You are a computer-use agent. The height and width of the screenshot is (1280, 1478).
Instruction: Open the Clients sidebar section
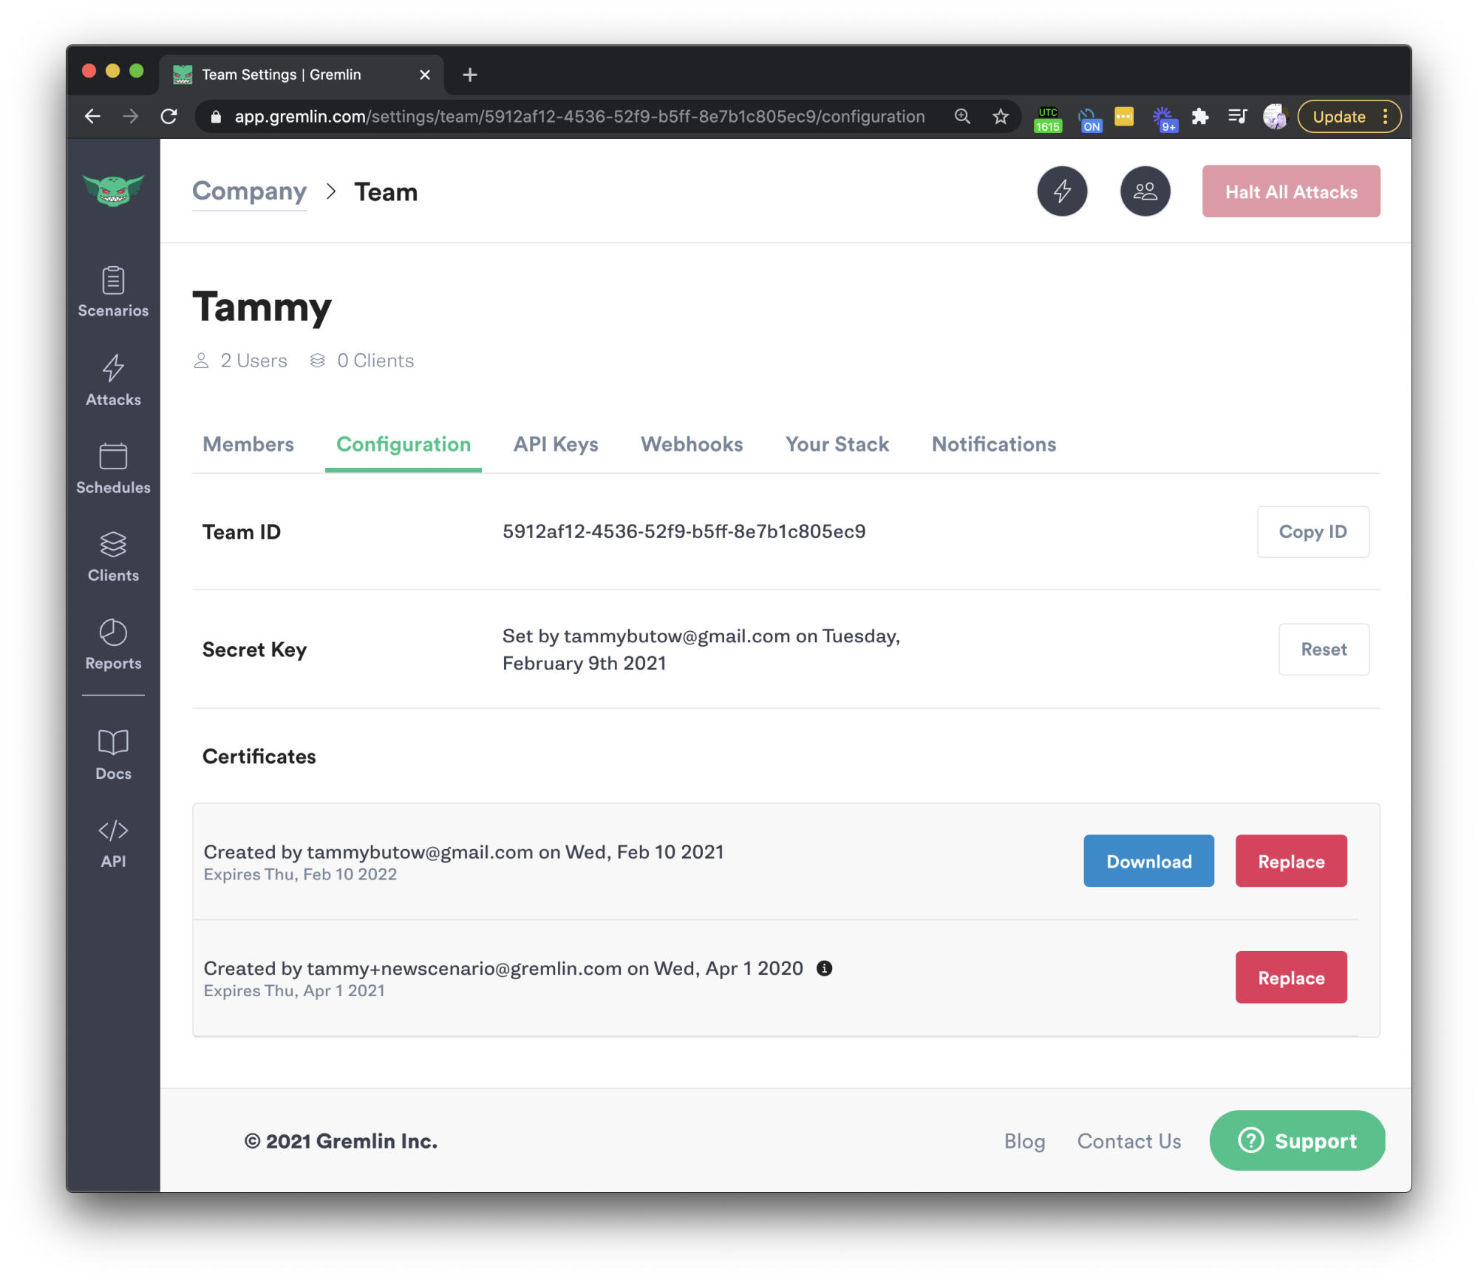coord(113,557)
